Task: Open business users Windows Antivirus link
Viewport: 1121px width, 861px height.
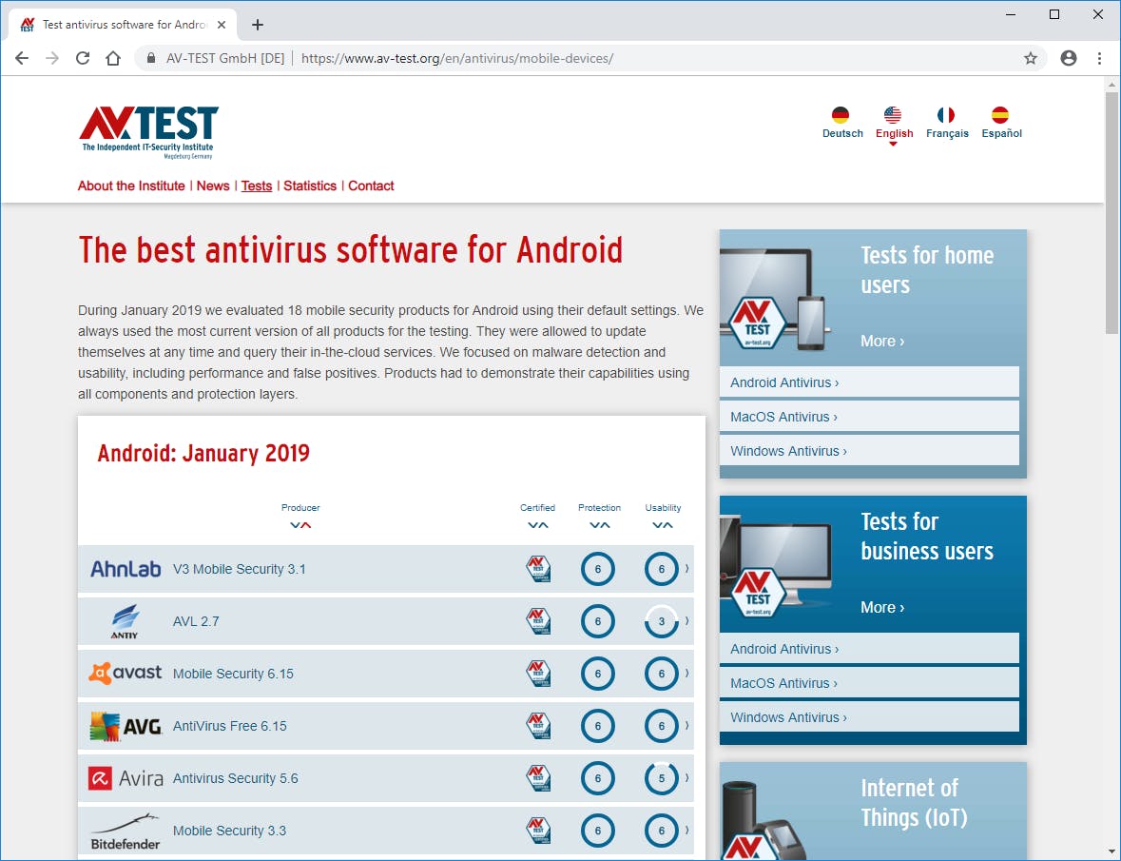Action: [869, 717]
